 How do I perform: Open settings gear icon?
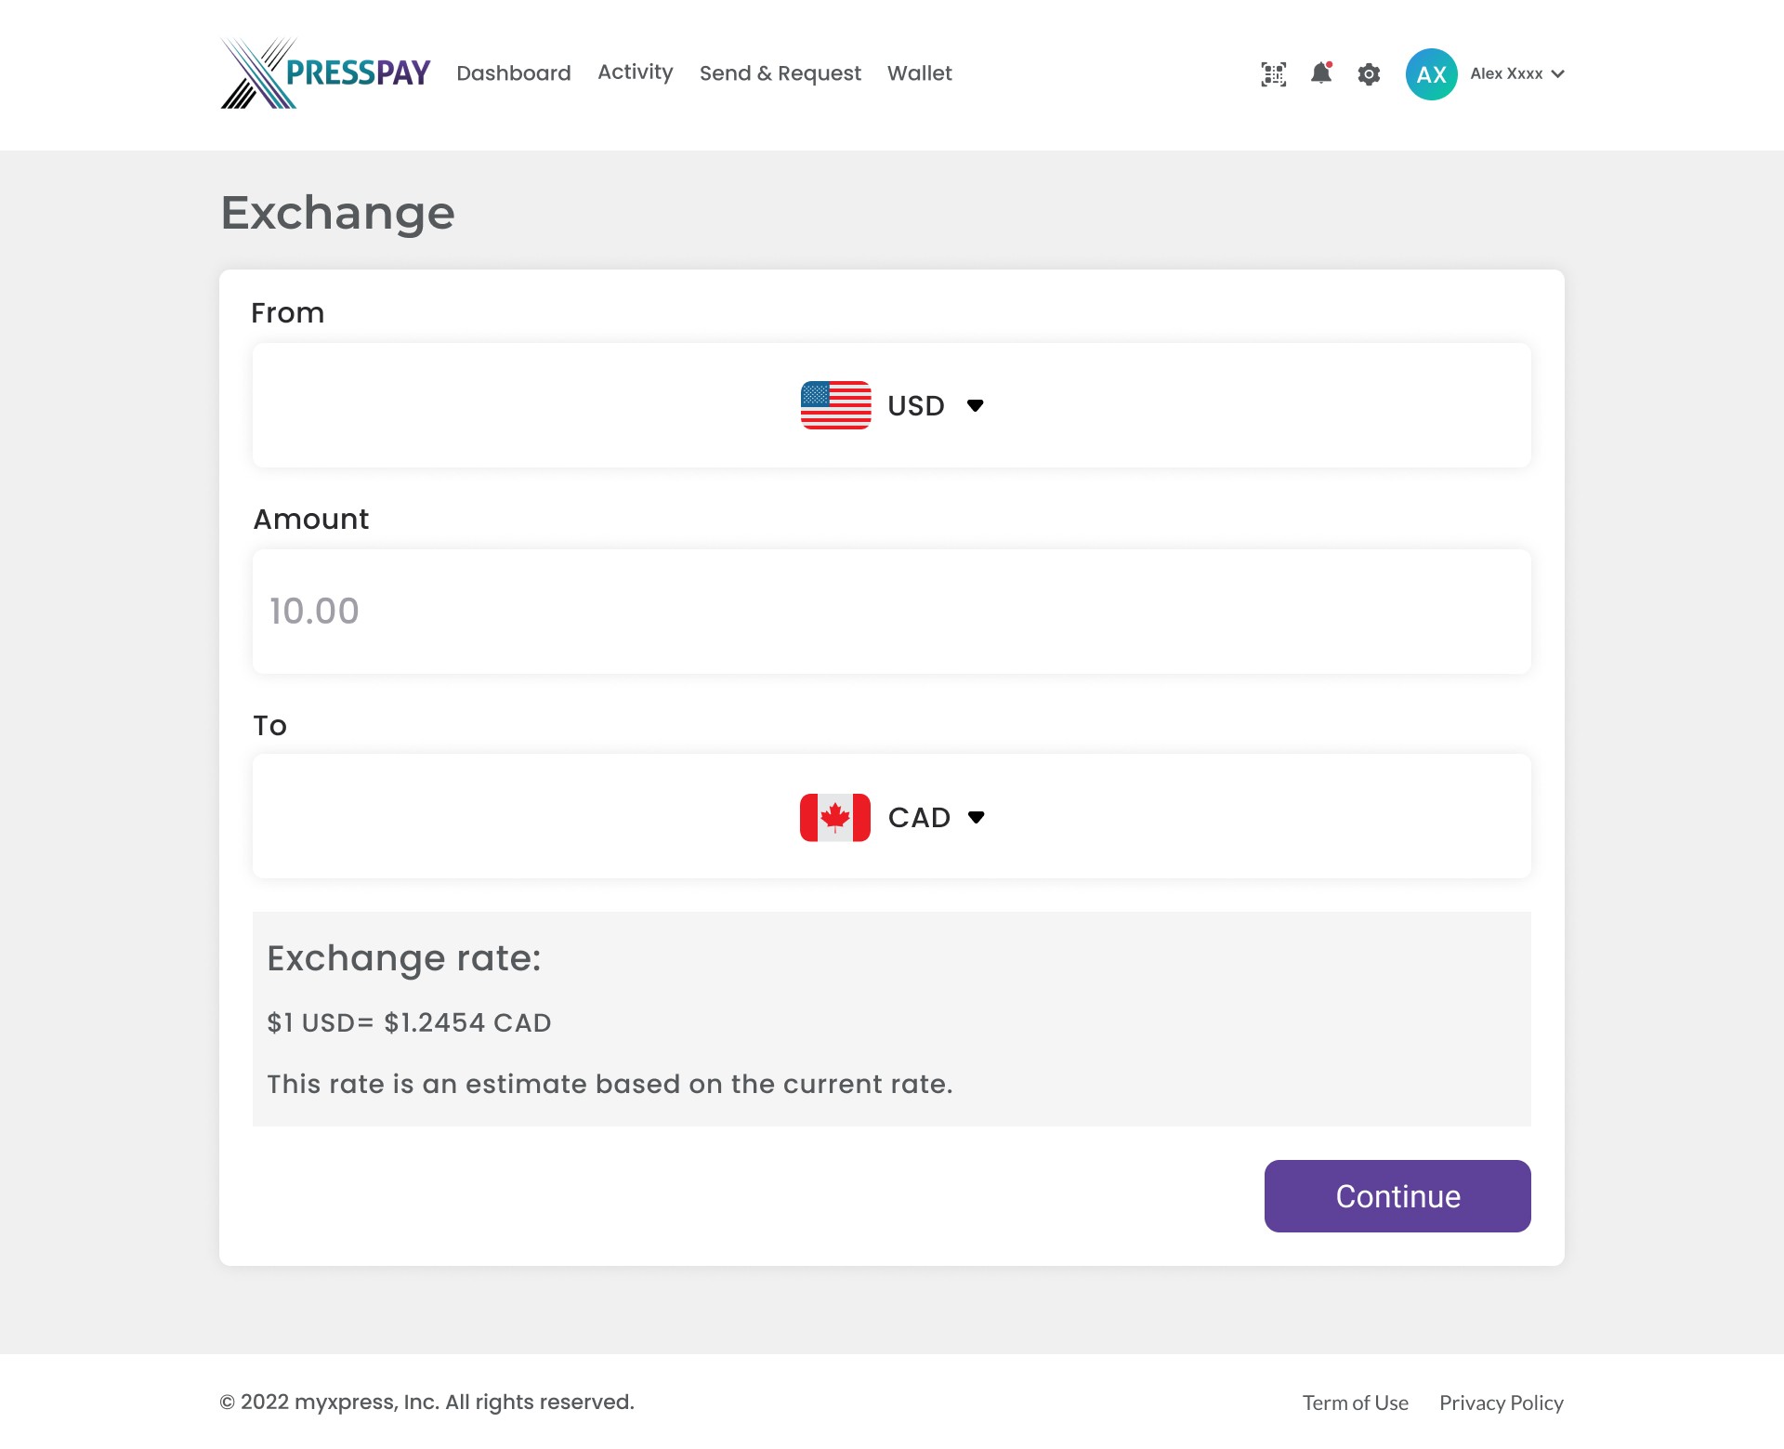tap(1369, 74)
